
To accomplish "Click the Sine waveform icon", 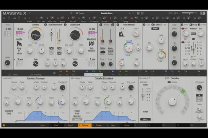I will (35, 64).
